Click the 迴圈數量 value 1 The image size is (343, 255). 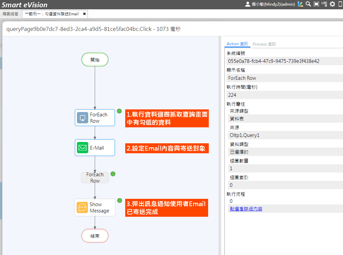[285, 169]
